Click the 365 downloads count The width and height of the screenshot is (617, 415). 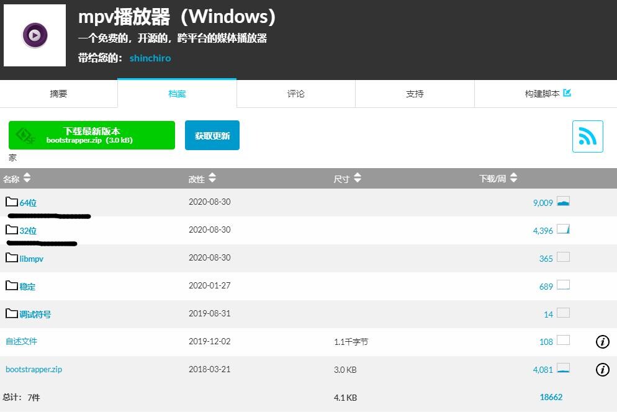pos(546,259)
